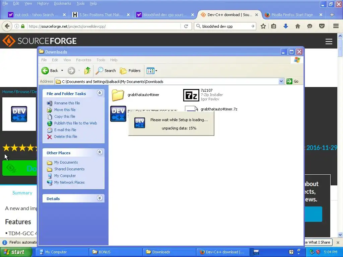Screen dimensions: 343x257
Task: Click the Firefox URL address field
Action: tap(104, 26)
